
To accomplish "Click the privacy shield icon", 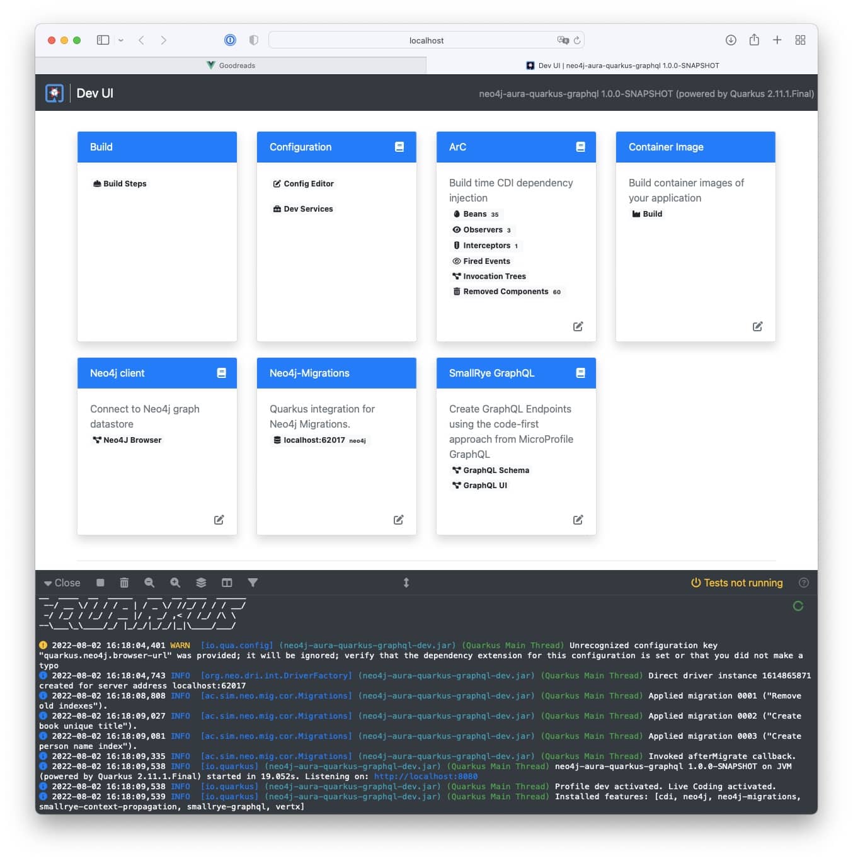I will coord(253,40).
